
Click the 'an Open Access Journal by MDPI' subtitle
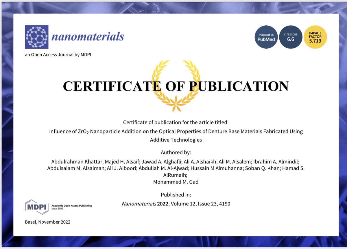58,54
